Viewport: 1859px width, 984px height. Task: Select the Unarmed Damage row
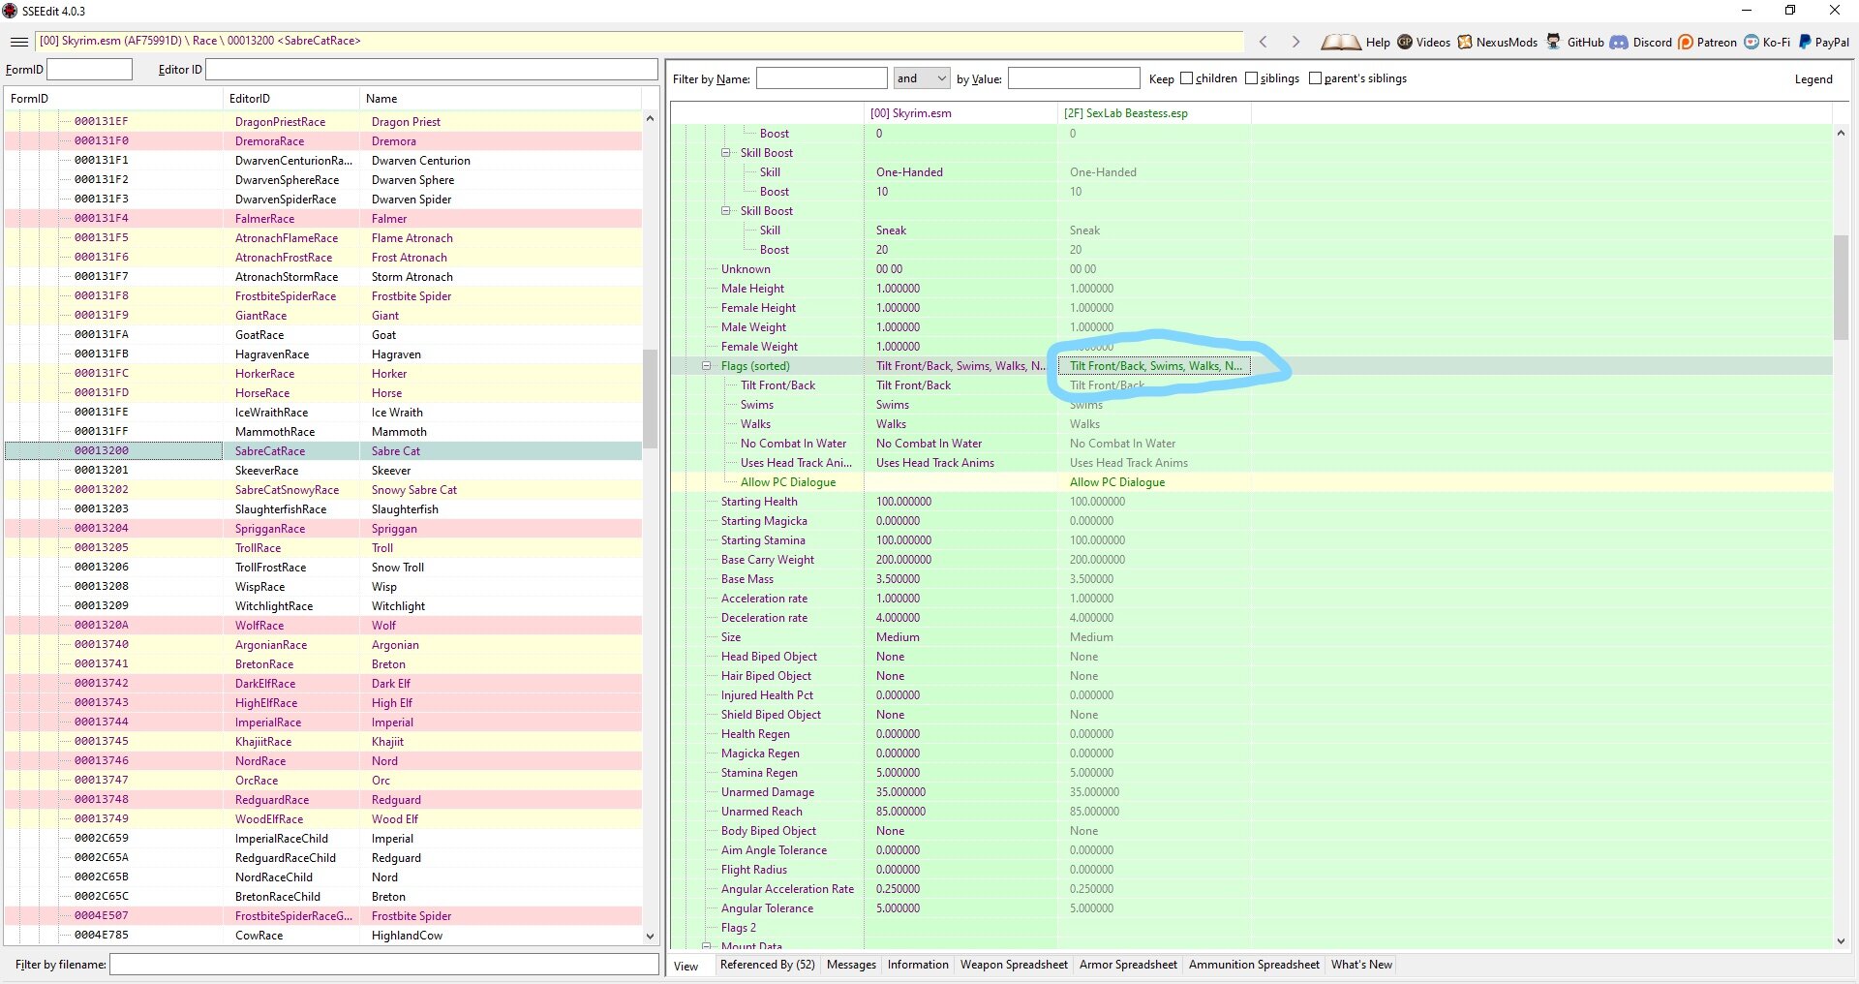point(1251,792)
